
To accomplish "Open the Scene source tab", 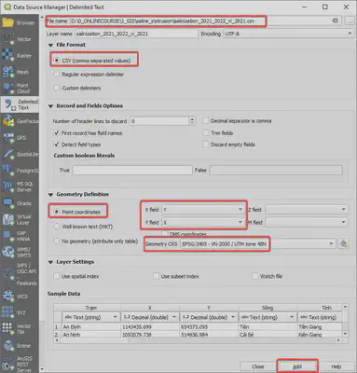I will point(20,346).
